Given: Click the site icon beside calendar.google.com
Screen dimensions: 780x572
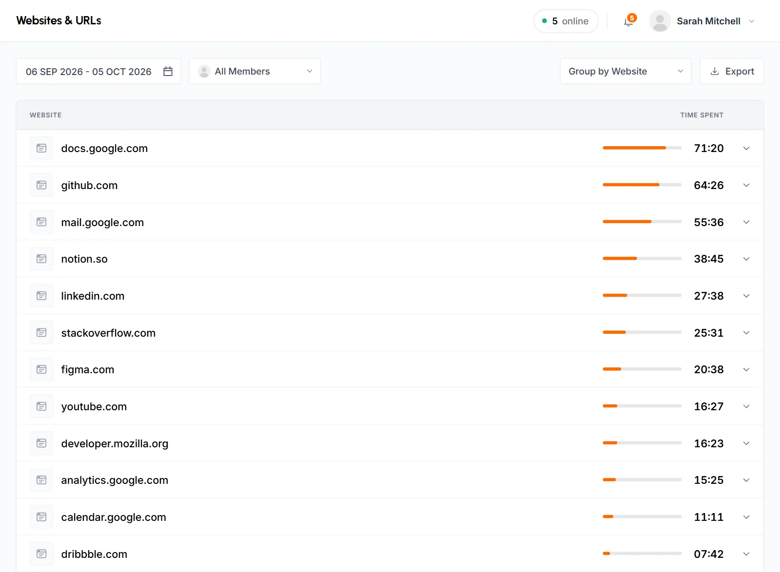Looking at the screenshot, I should 41,517.
